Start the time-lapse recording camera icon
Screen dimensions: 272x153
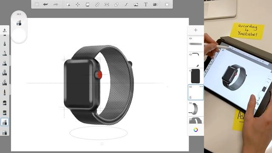[x=156, y=5]
